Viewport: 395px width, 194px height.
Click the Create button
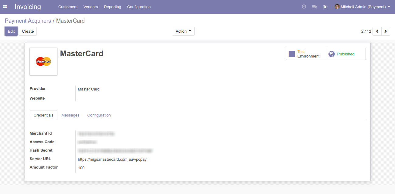(x=28, y=31)
